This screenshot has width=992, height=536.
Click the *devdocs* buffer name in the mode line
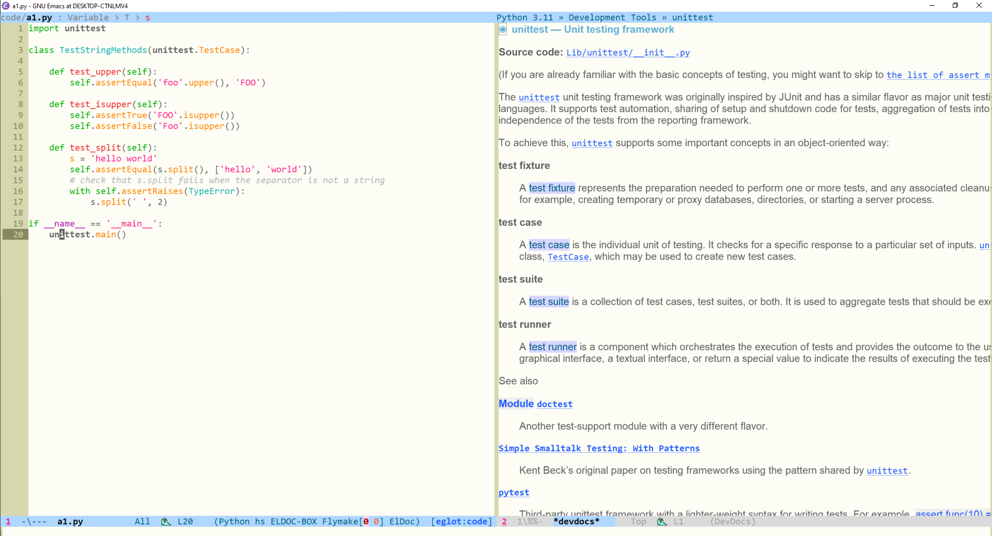click(576, 522)
